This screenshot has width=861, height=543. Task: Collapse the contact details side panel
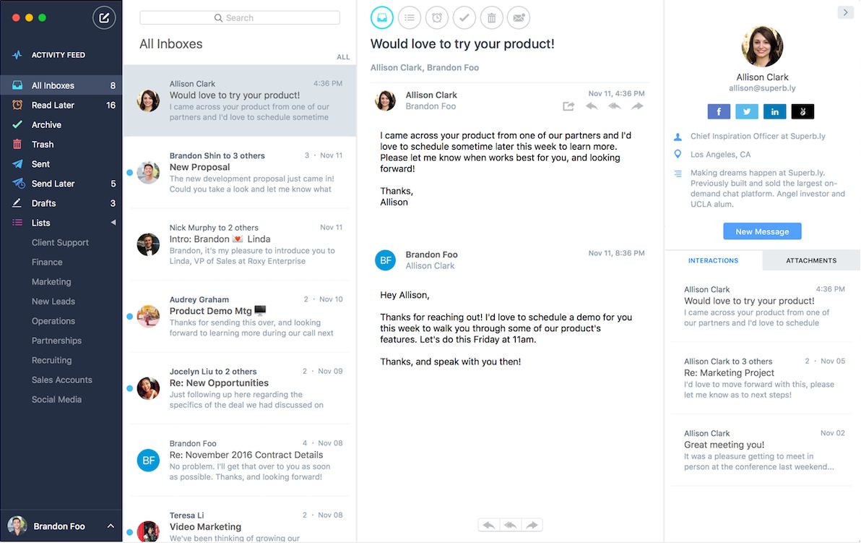pos(845,12)
